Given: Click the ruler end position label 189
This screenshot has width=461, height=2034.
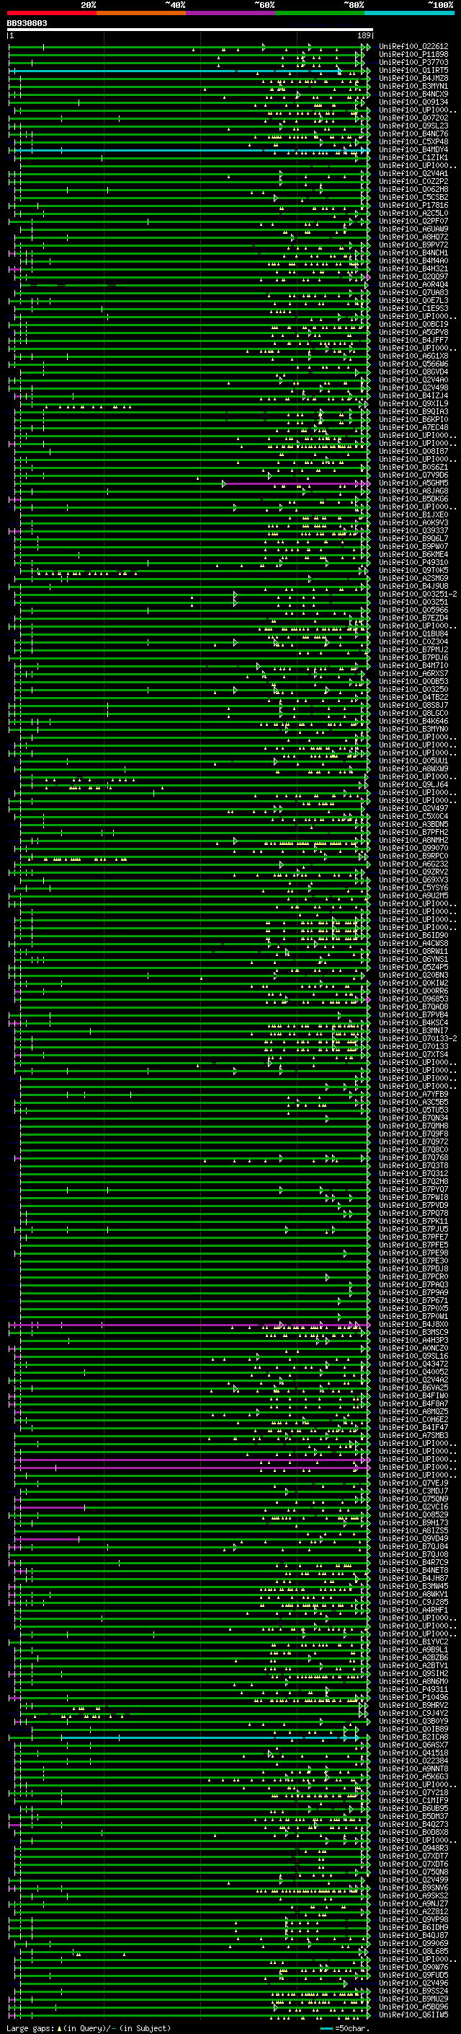Looking at the screenshot, I should pos(364,35).
